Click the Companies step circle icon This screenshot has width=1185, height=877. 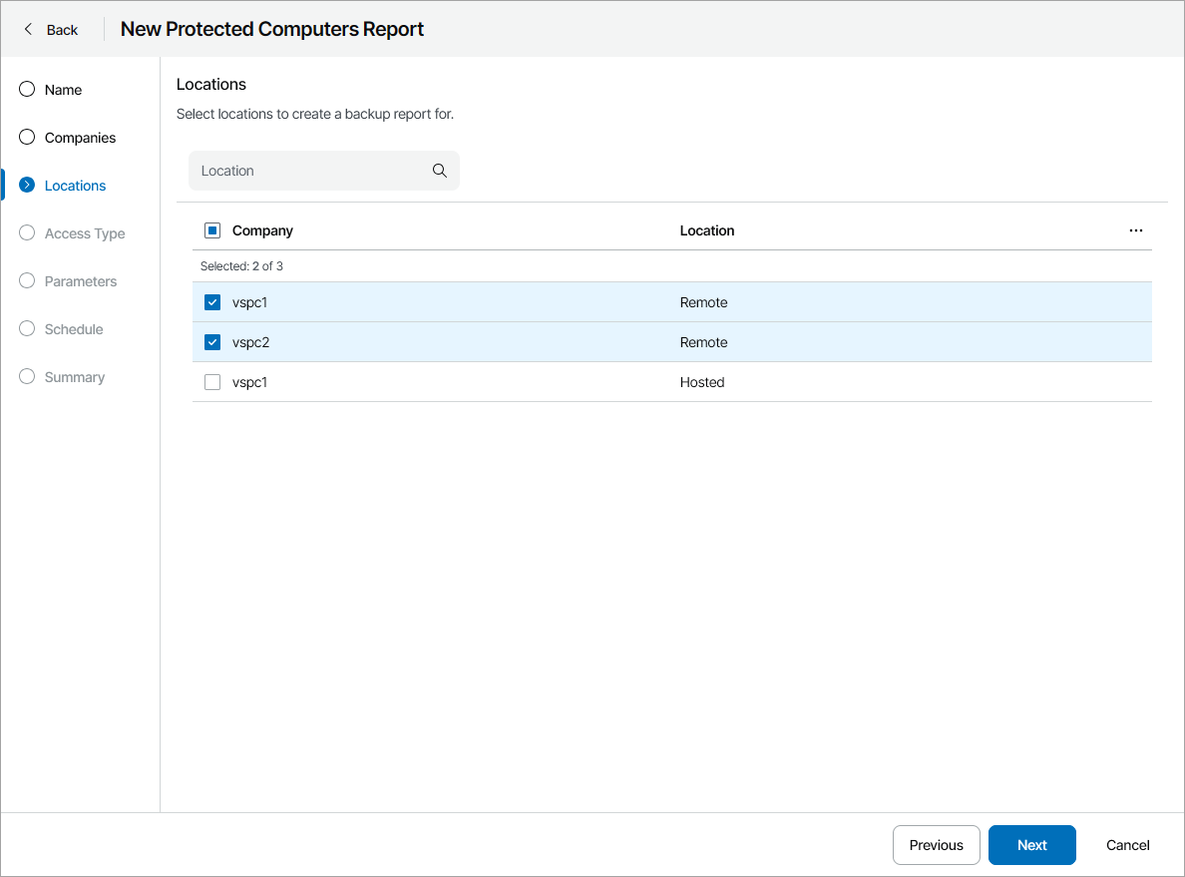click(x=27, y=138)
